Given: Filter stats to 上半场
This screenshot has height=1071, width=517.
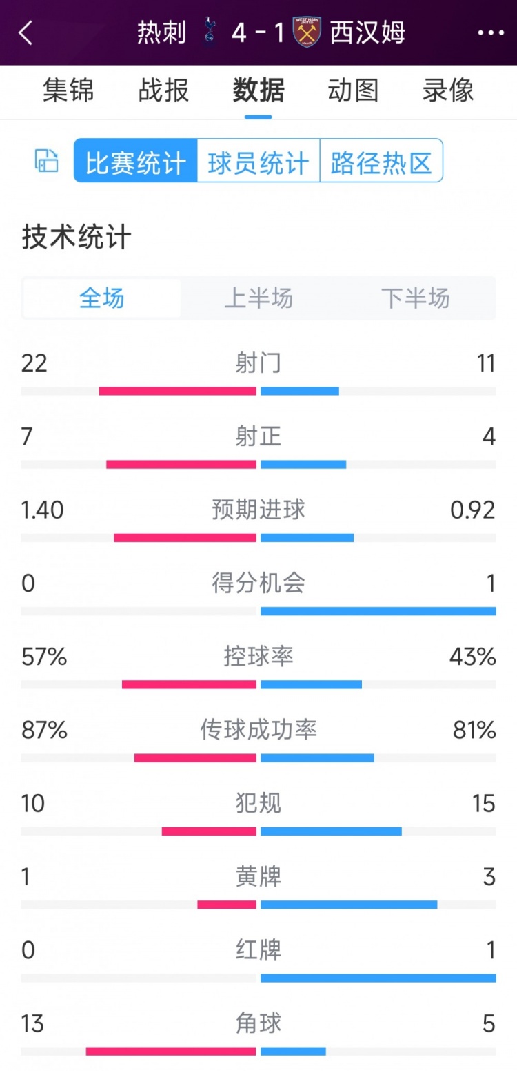Looking at the screenshot, I should 258,298.
